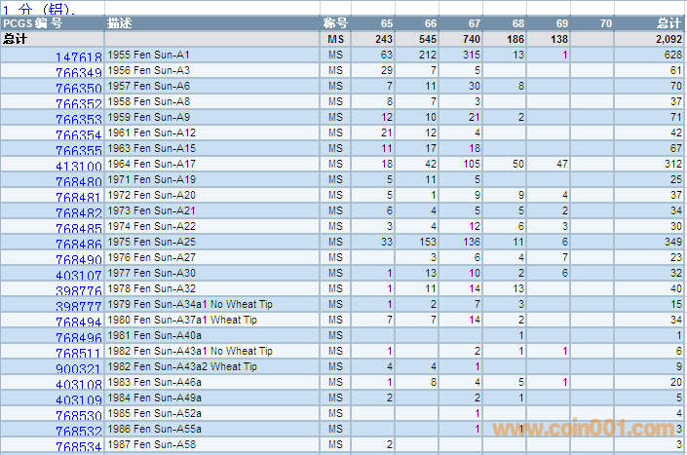The image size is (687, 455).
Task: Open PCGS number 768511 link
Action: (x=79, y=354)
